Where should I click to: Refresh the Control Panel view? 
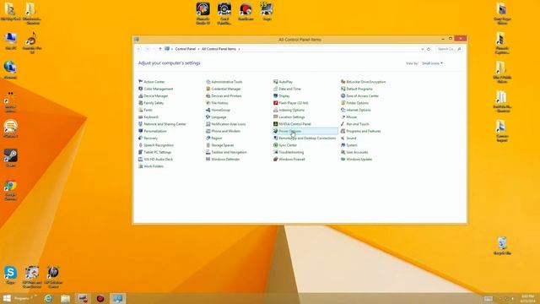(x=429, y=49)
